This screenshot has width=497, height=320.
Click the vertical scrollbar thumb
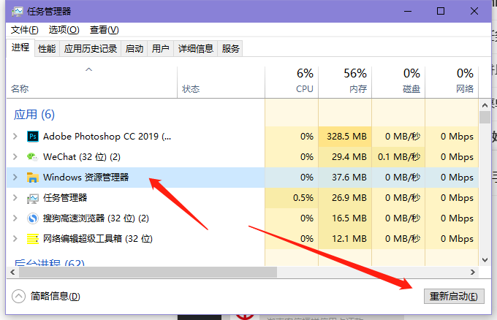485,117
